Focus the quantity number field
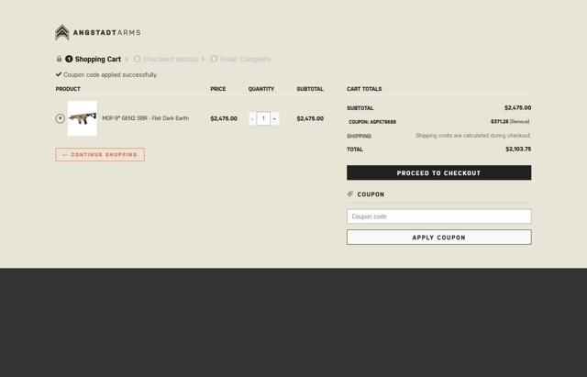 [263, 118]
